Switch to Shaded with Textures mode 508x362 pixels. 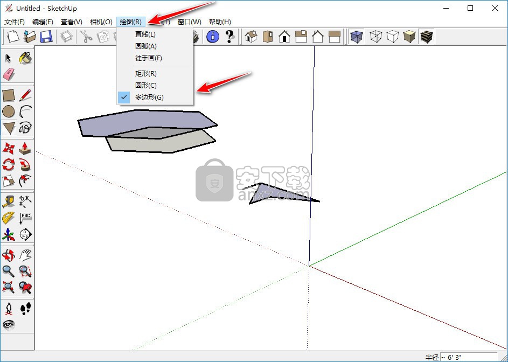pyautogui.click(x=426, y=36)
